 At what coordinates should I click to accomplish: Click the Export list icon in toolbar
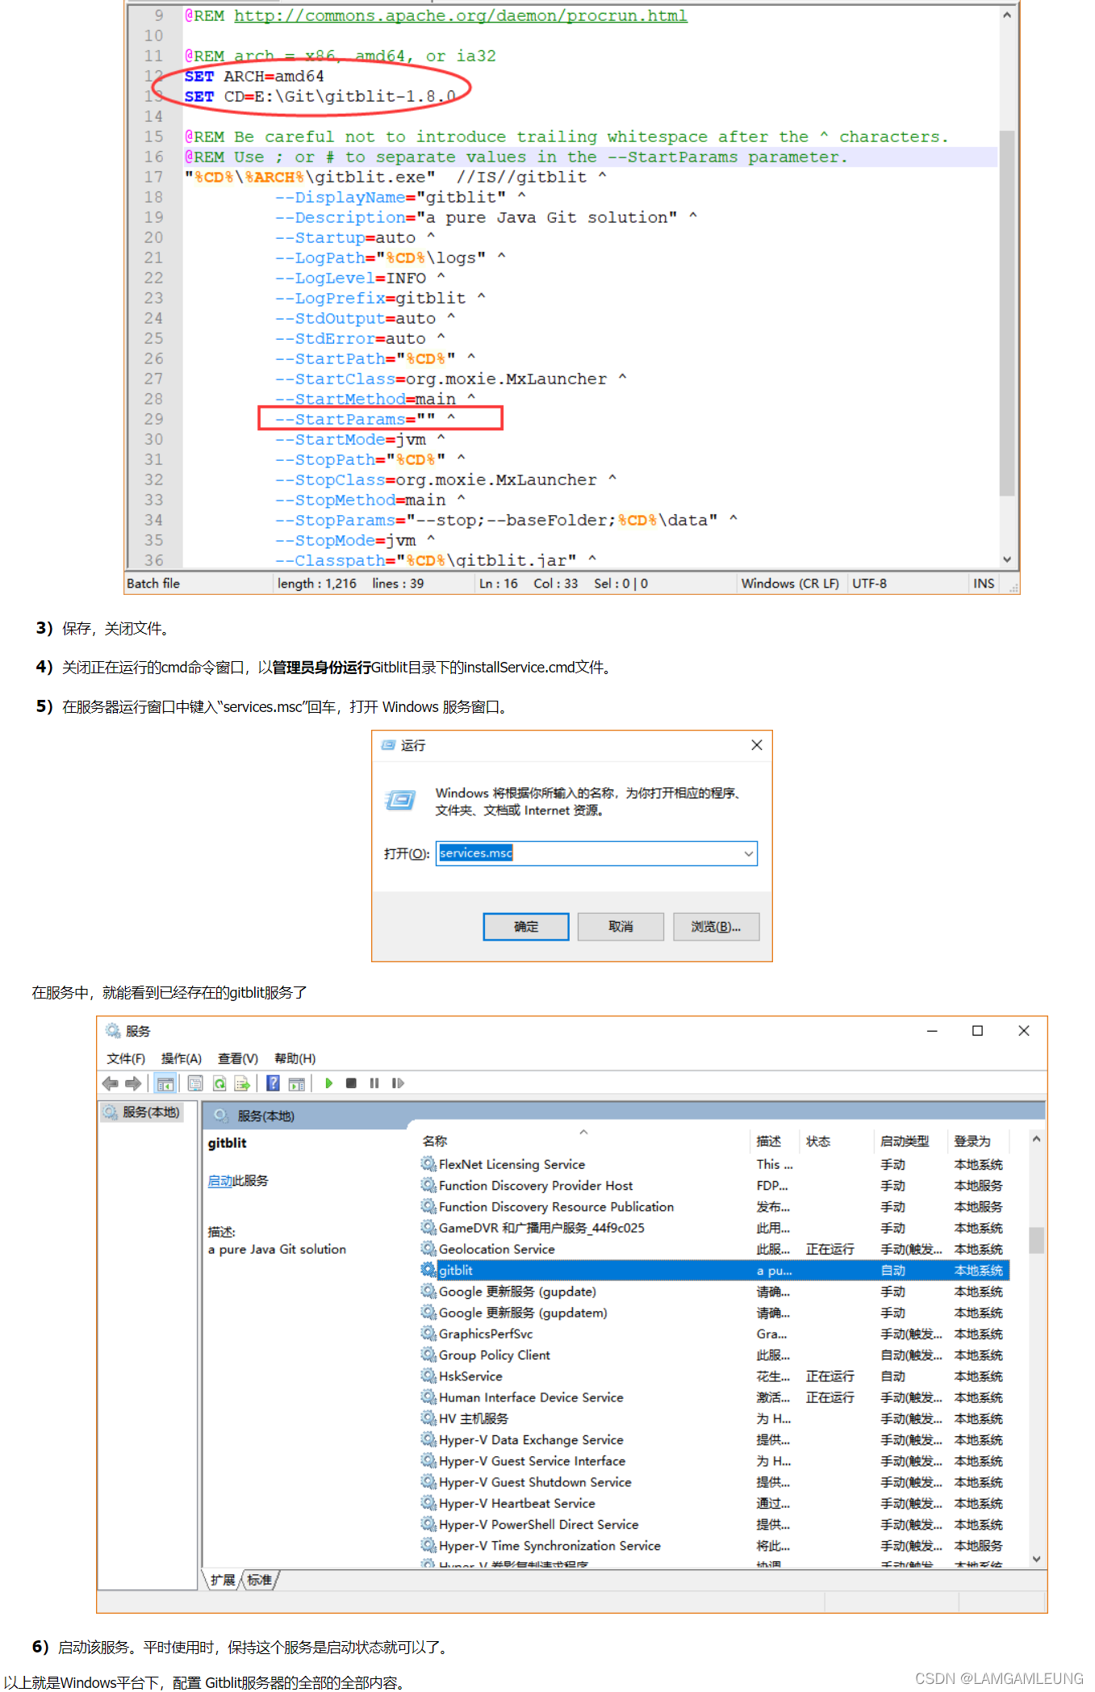coord(242,1083)
